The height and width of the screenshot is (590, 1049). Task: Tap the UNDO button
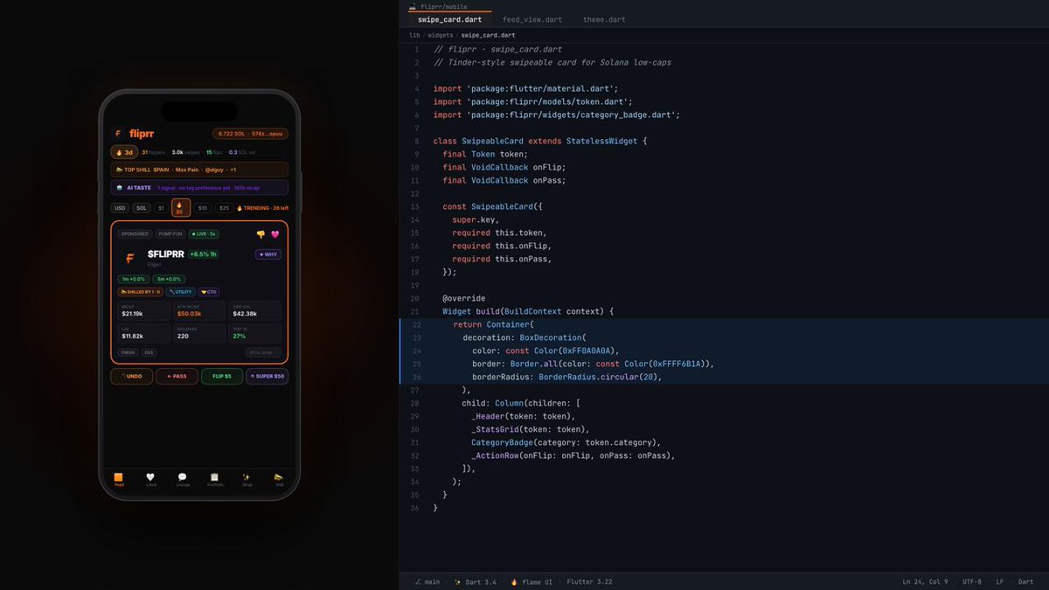click(131, 377)
